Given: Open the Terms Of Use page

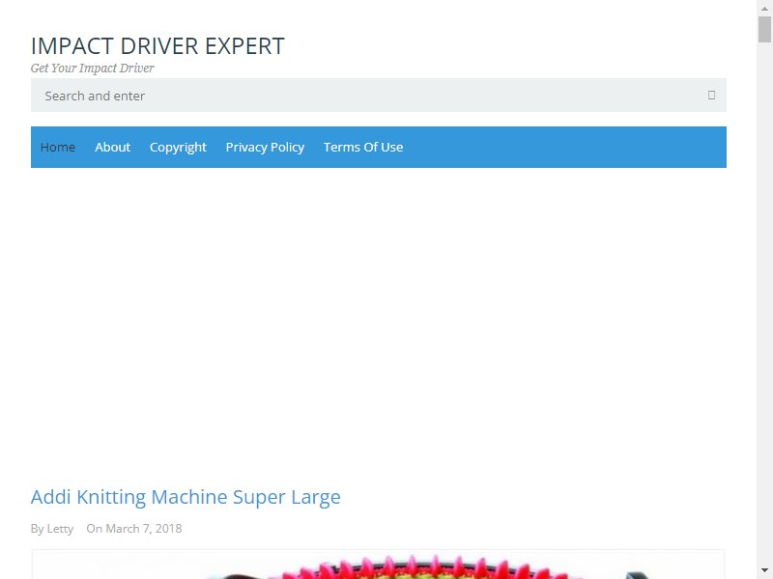Looking at the screenshot, I should (363, 148).
